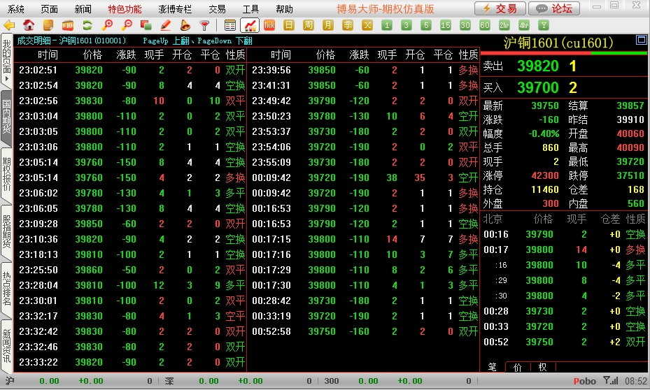Open the 交易 menu in the menu bar

click(217, 8)
